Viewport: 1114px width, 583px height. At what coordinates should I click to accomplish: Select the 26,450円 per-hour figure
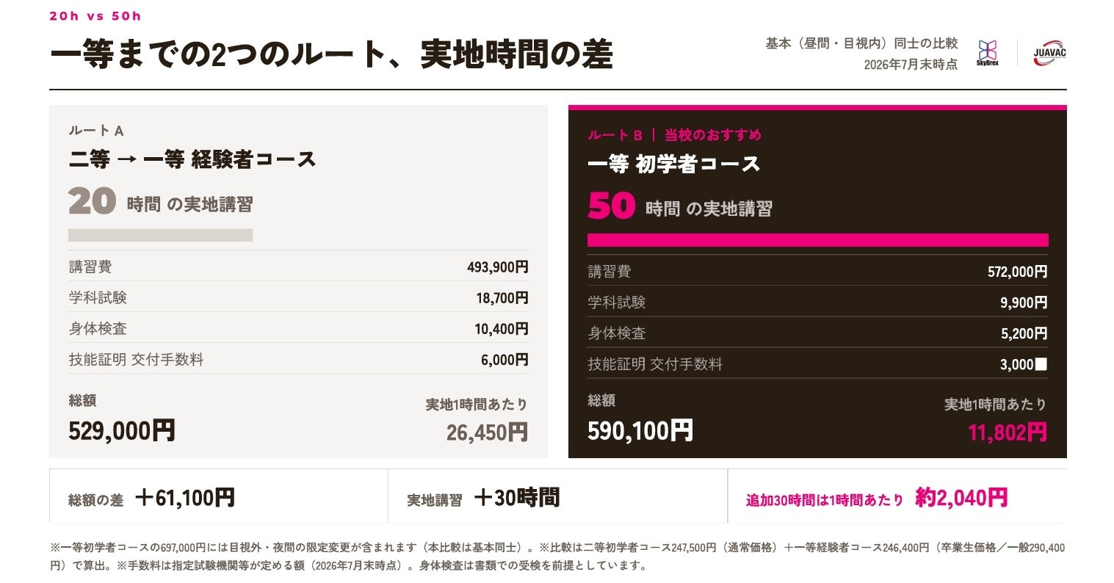pos(487,432)
